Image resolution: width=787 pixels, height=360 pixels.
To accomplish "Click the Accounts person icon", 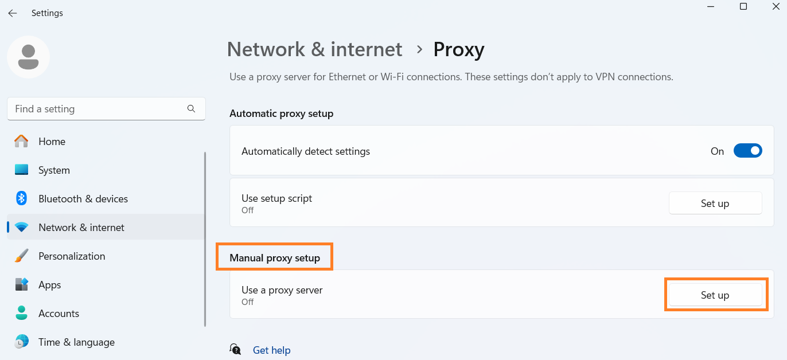I will [21, 313].
